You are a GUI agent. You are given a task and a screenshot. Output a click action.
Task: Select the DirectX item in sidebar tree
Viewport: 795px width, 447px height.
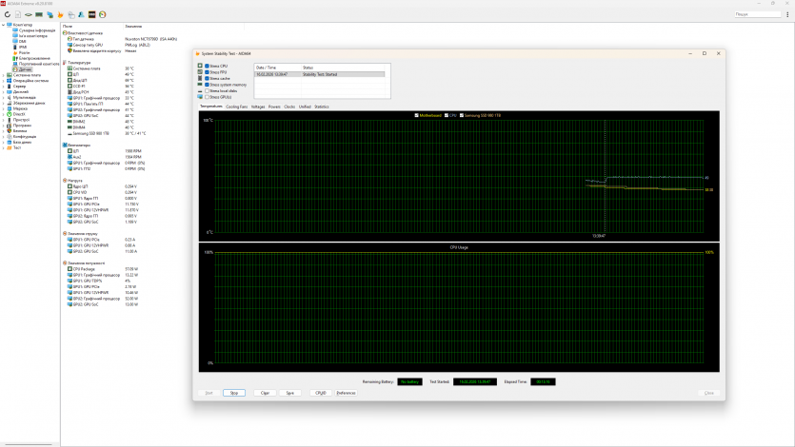[19, 114]
